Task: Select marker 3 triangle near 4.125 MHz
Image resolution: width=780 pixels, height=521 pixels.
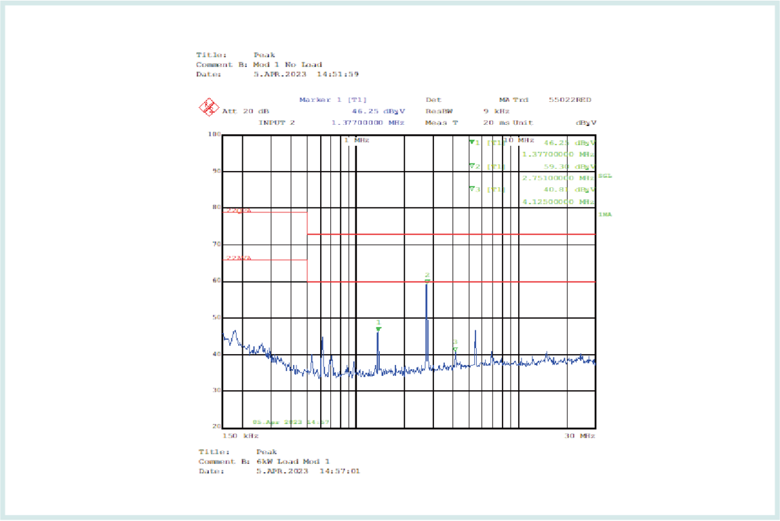Action: [x=454, y=348]
